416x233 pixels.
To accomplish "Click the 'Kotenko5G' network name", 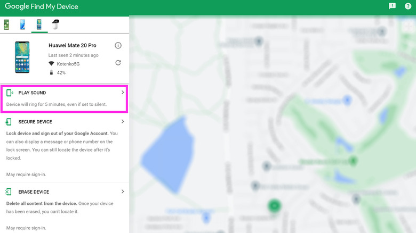I will [x=68, y=64].
